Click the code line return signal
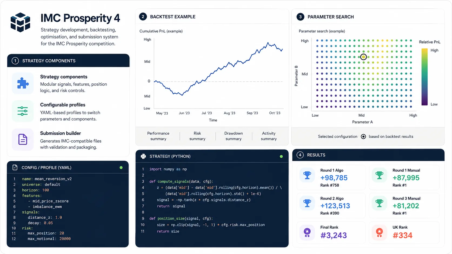The width and height of the screenshot is (452, 254). (x=171, y=206)
